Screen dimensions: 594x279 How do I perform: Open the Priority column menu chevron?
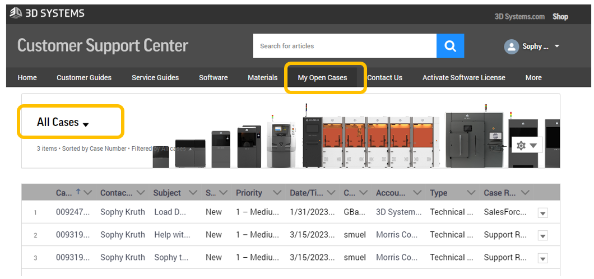[277, 193]
